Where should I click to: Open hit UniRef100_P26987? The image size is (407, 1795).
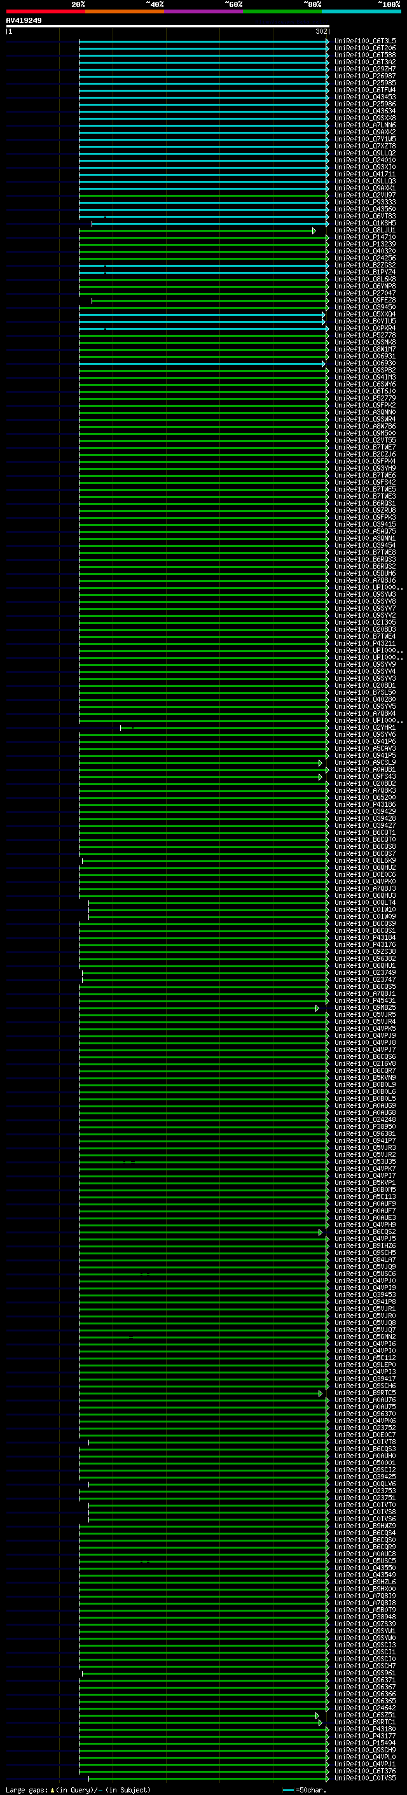[365, 76]
